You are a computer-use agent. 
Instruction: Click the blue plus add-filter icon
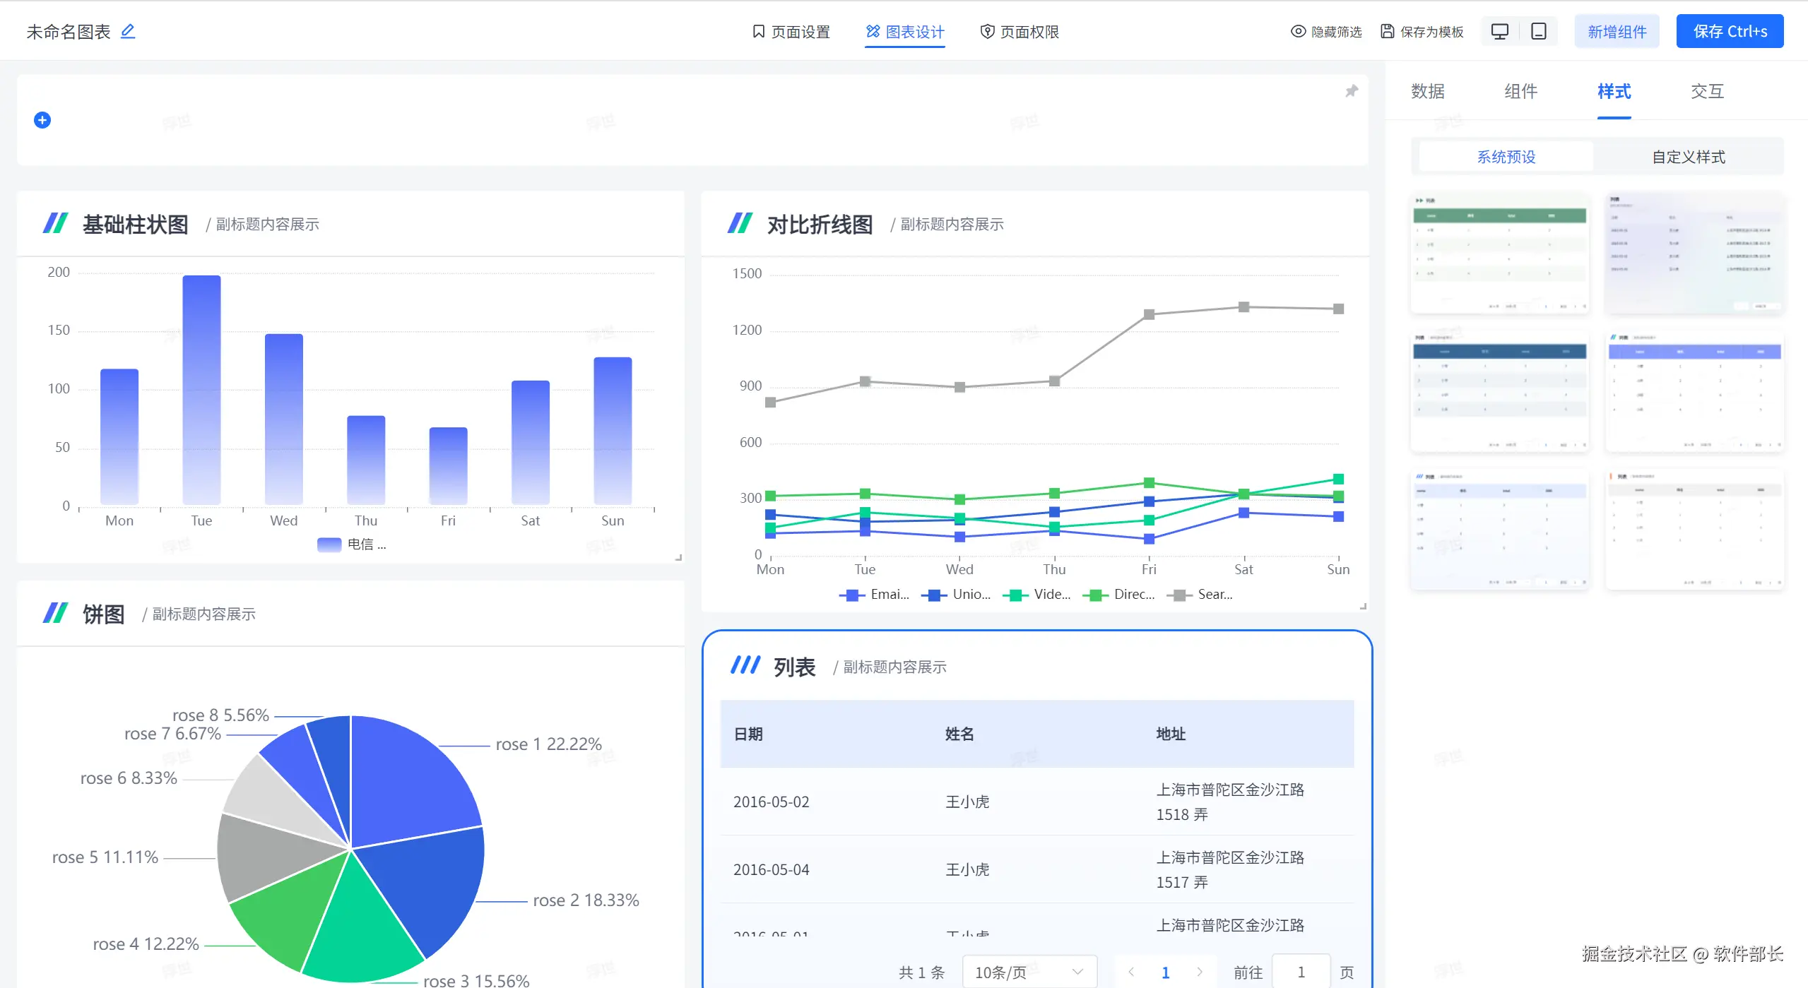42,120
